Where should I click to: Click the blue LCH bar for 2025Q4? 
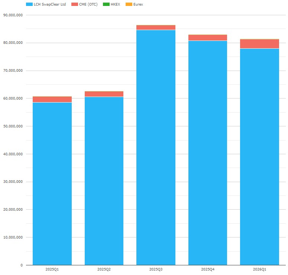[208, 152]
